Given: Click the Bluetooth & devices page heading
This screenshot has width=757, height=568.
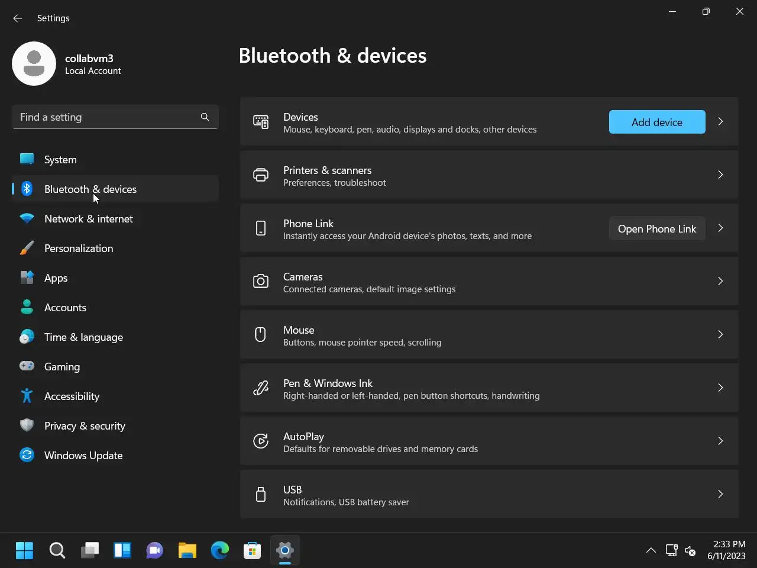Looking at the screenshot, I should click(x=332, y=56).
